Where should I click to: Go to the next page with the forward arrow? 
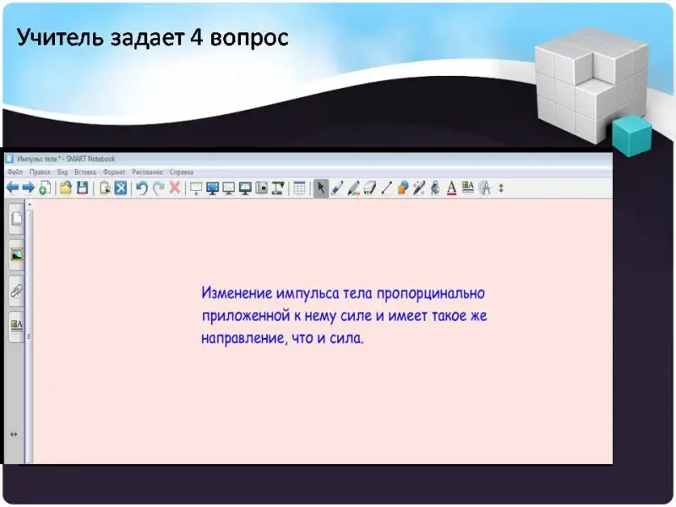27,188
